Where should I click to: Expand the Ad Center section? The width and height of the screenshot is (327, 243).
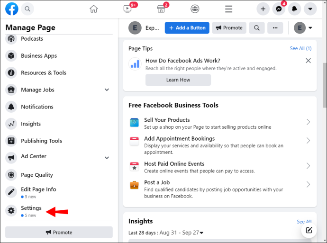point(107,158)
